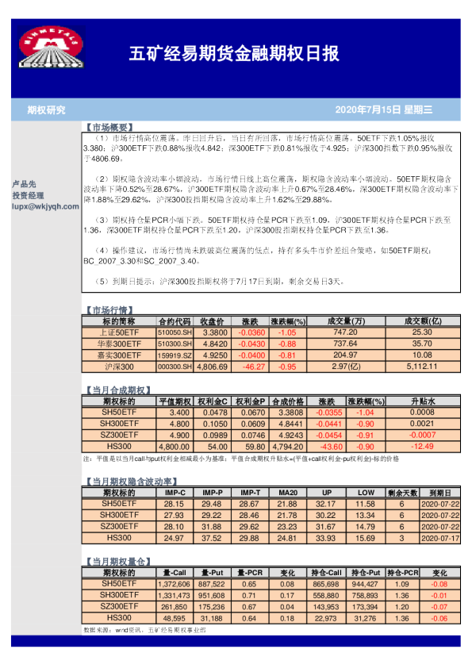This screenshot has height=668, width=472.
Task: Click the put volume 887,522
Action: coord(211,585)
